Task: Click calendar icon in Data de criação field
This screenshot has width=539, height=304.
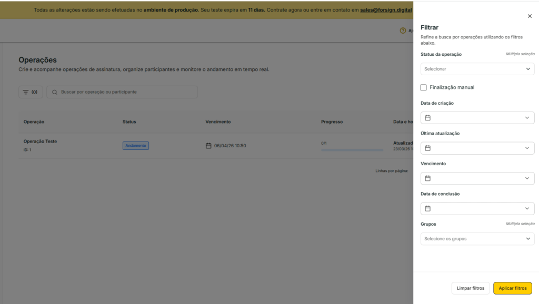Action: pyautogui.click(x=428, y=118)
